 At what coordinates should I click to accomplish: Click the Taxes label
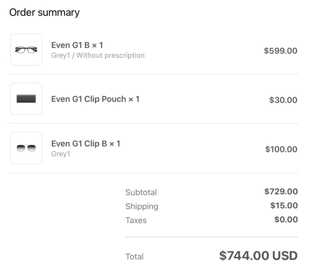(136, 220)
